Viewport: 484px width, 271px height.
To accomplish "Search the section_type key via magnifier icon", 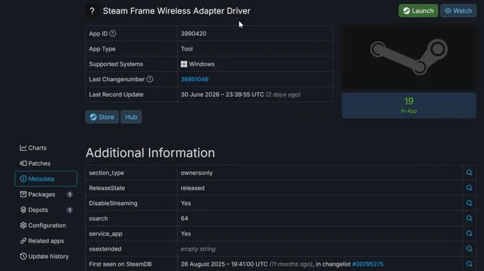I will coord(469,172).
